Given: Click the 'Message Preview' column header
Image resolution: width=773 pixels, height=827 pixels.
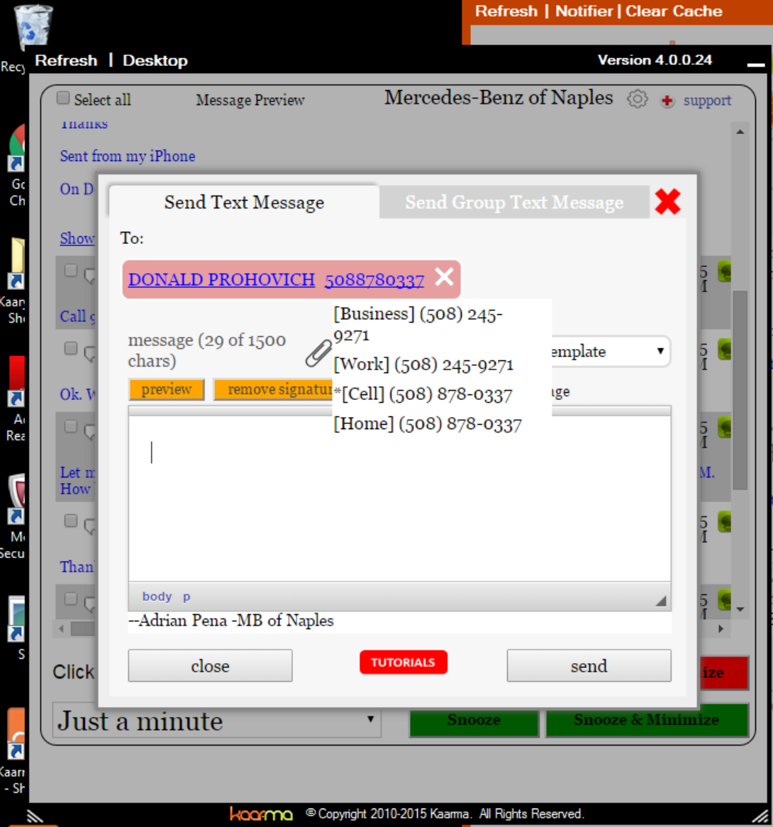Looking at the screenshot, I should pos(250,100).
